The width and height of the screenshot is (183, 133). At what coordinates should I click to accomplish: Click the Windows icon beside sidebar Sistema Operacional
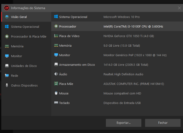pyautogui.click(x=7, y=27)
